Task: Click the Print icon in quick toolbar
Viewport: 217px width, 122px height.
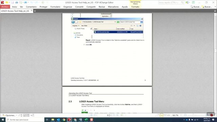Action: (17, 2)
